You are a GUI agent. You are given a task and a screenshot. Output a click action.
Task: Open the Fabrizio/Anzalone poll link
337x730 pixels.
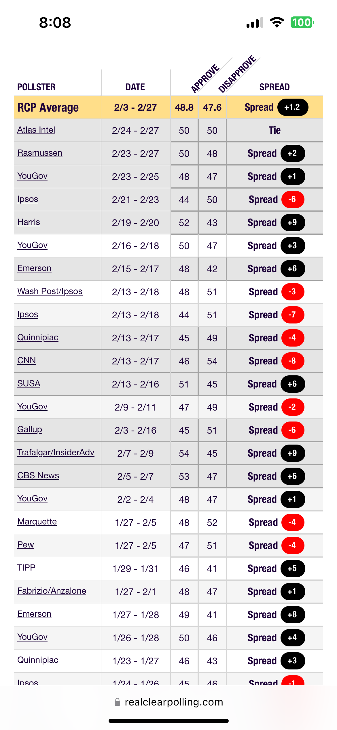coord(52,591)
